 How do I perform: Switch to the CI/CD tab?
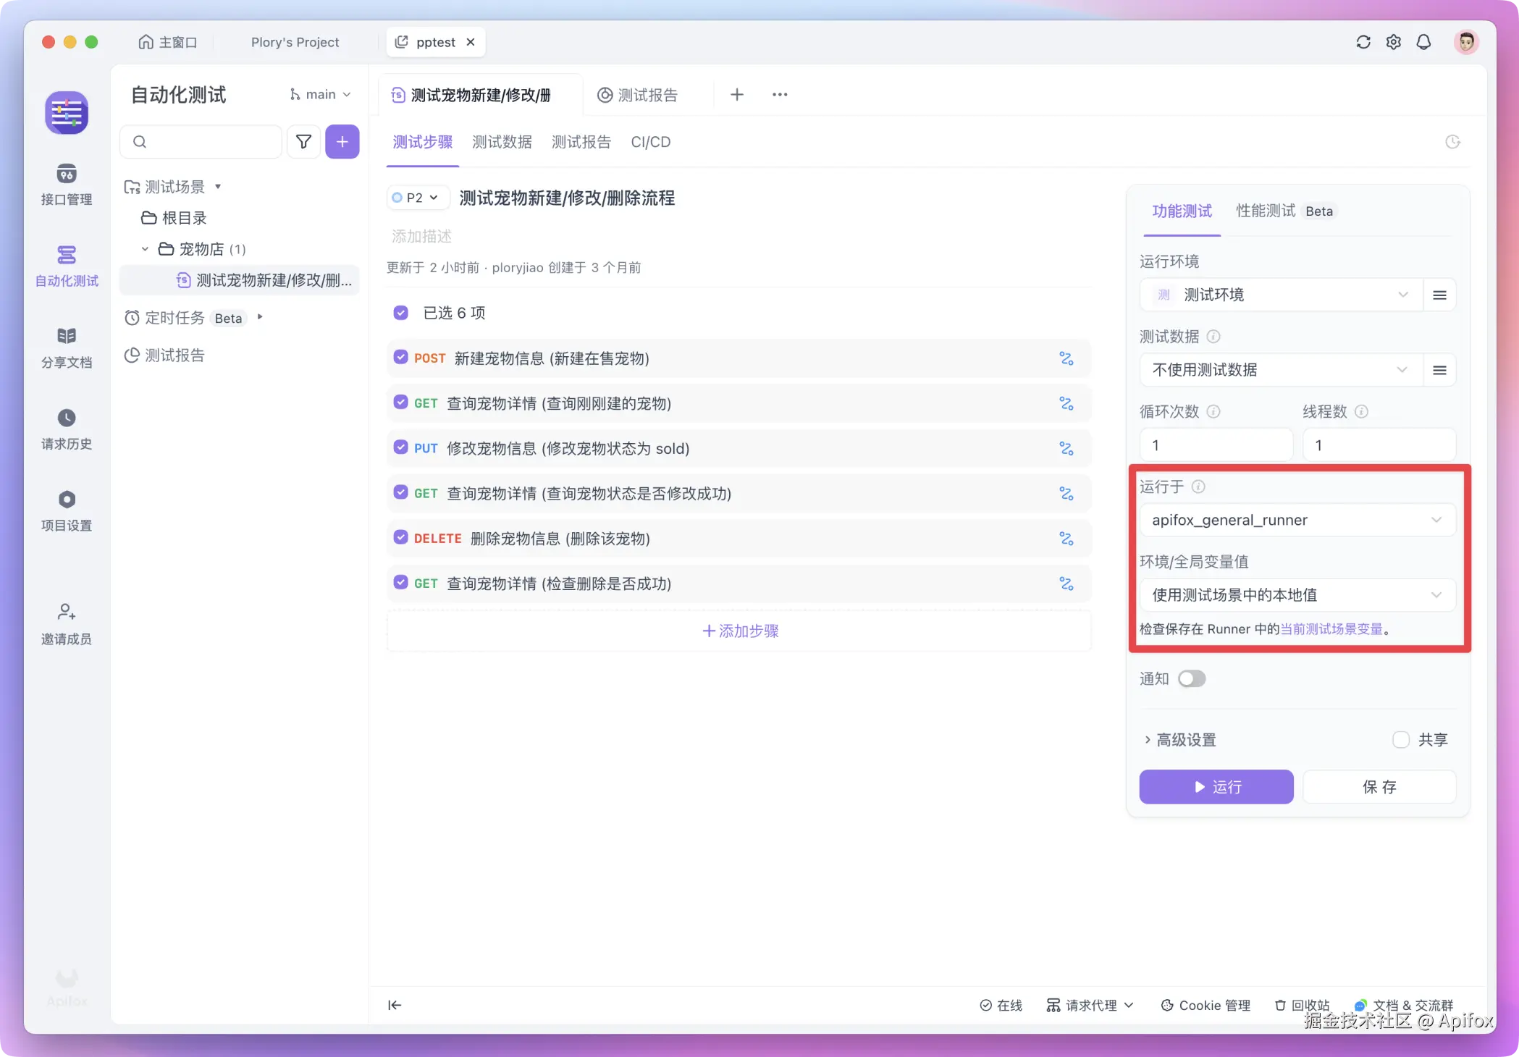pos(650,142)
